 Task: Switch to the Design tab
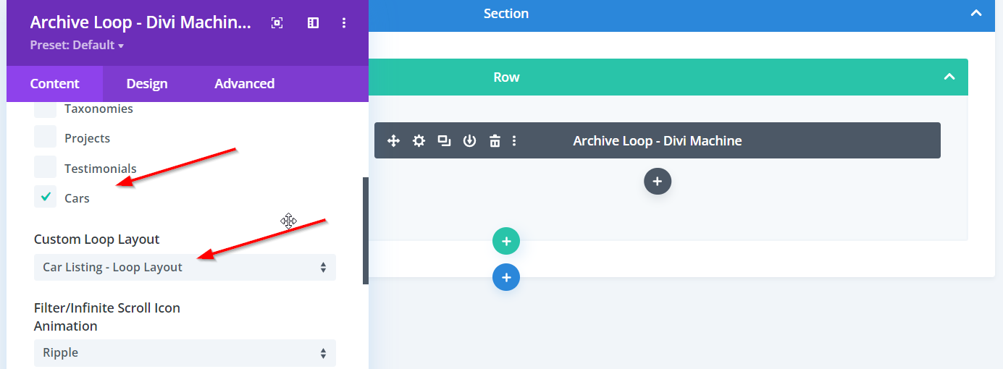(147, 84)
